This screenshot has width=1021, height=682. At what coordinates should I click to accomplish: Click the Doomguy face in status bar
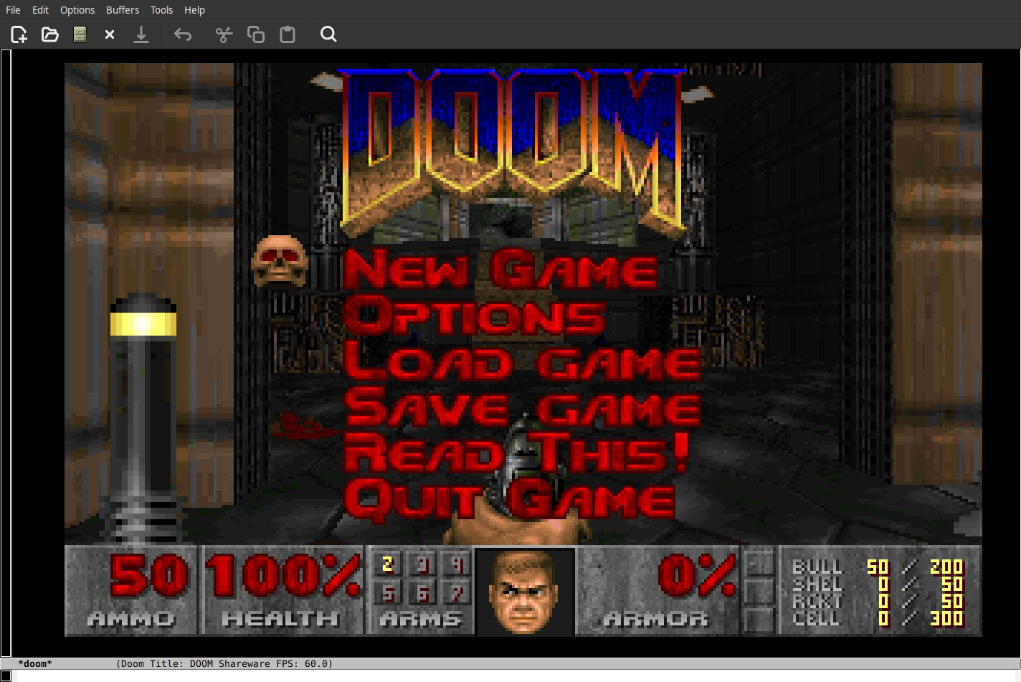click(x=525, y=592)
